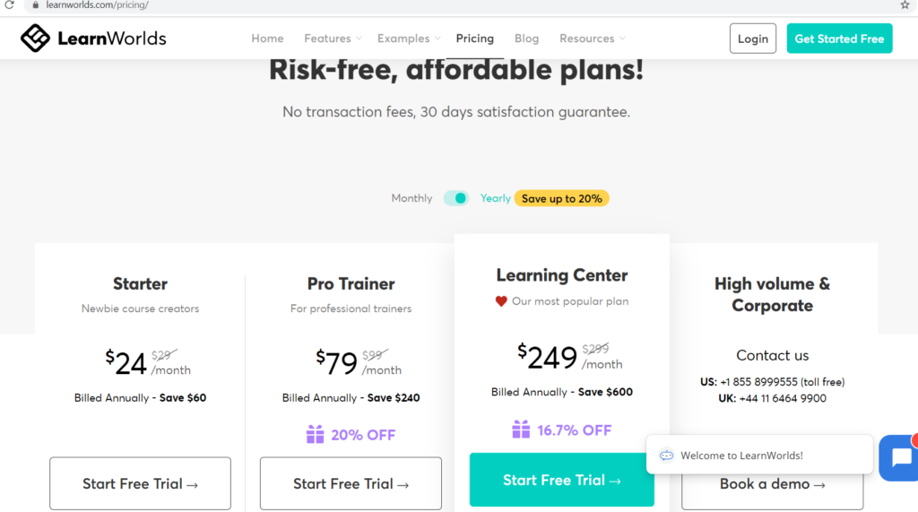Expand the Features dropdown menu
Viewport: 918px width, 512px height.
pyautogui.click(x=333, y=38)
